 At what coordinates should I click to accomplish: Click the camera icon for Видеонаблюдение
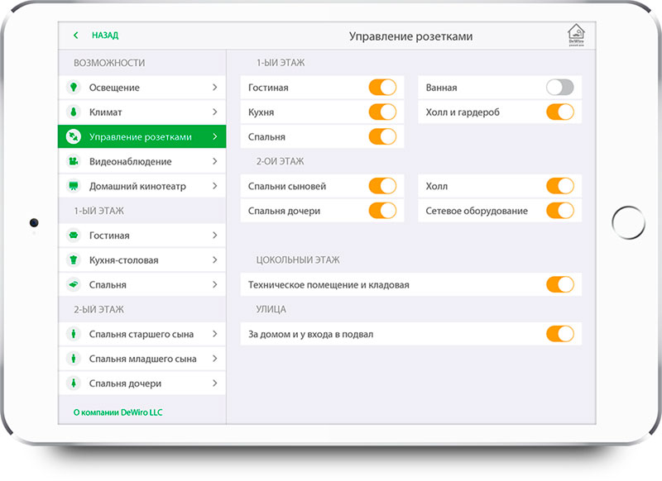(74, 161)
